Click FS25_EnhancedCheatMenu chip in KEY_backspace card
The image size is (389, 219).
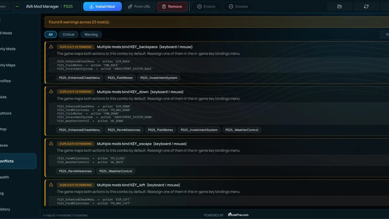pos(79,78)
